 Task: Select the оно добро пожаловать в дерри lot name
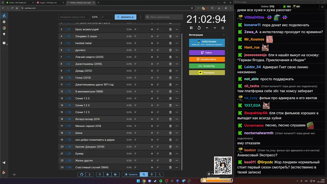pyautogui.click(x=95, y=140)
